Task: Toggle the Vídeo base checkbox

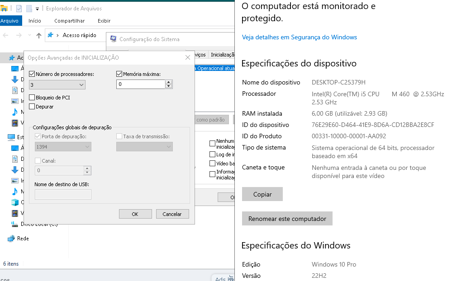Action: (x=213, y=163)
